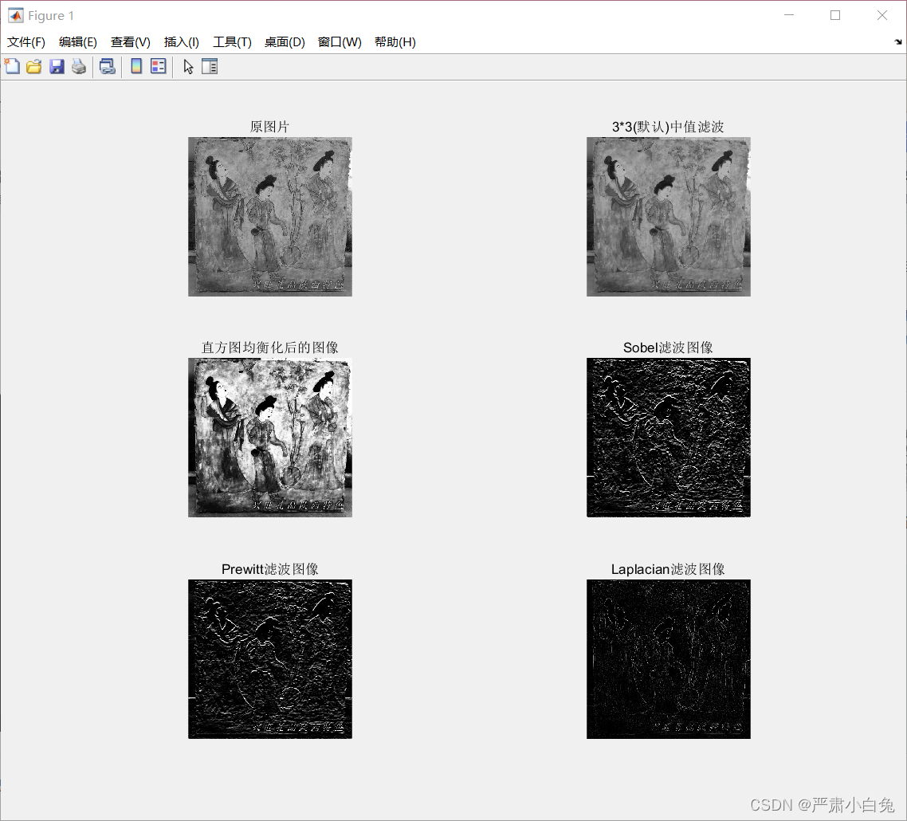Select the Laplacian filtered image subplot

[669, 659]
